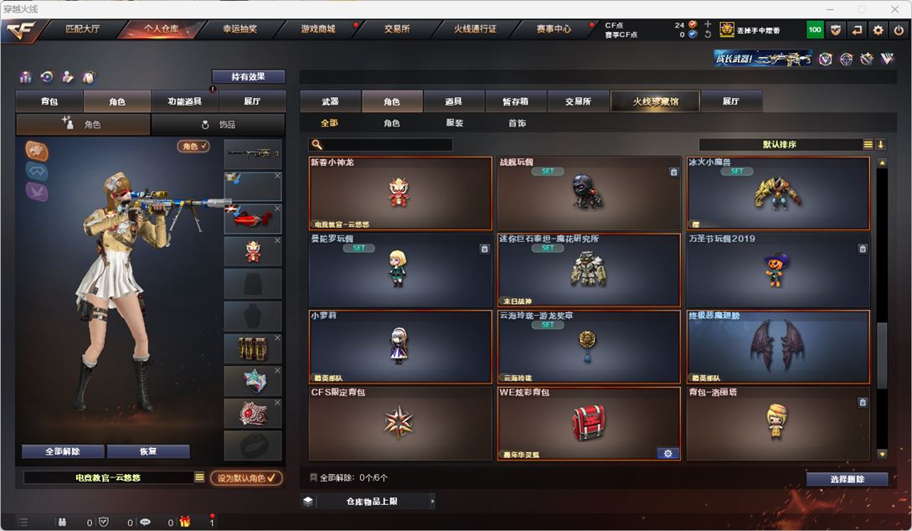Open the gift box icon in bottom bar
The width and height of the screenshot is (912, 531).
[x=184, y=522]
